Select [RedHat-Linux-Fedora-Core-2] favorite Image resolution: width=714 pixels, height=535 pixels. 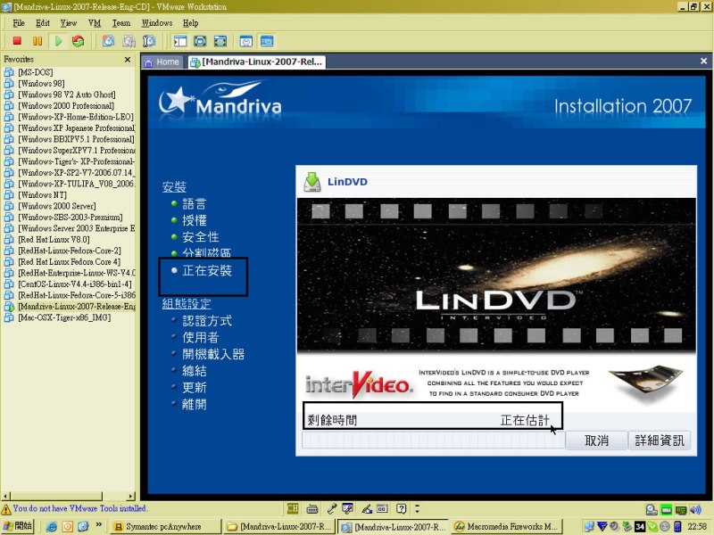point(70,251)
